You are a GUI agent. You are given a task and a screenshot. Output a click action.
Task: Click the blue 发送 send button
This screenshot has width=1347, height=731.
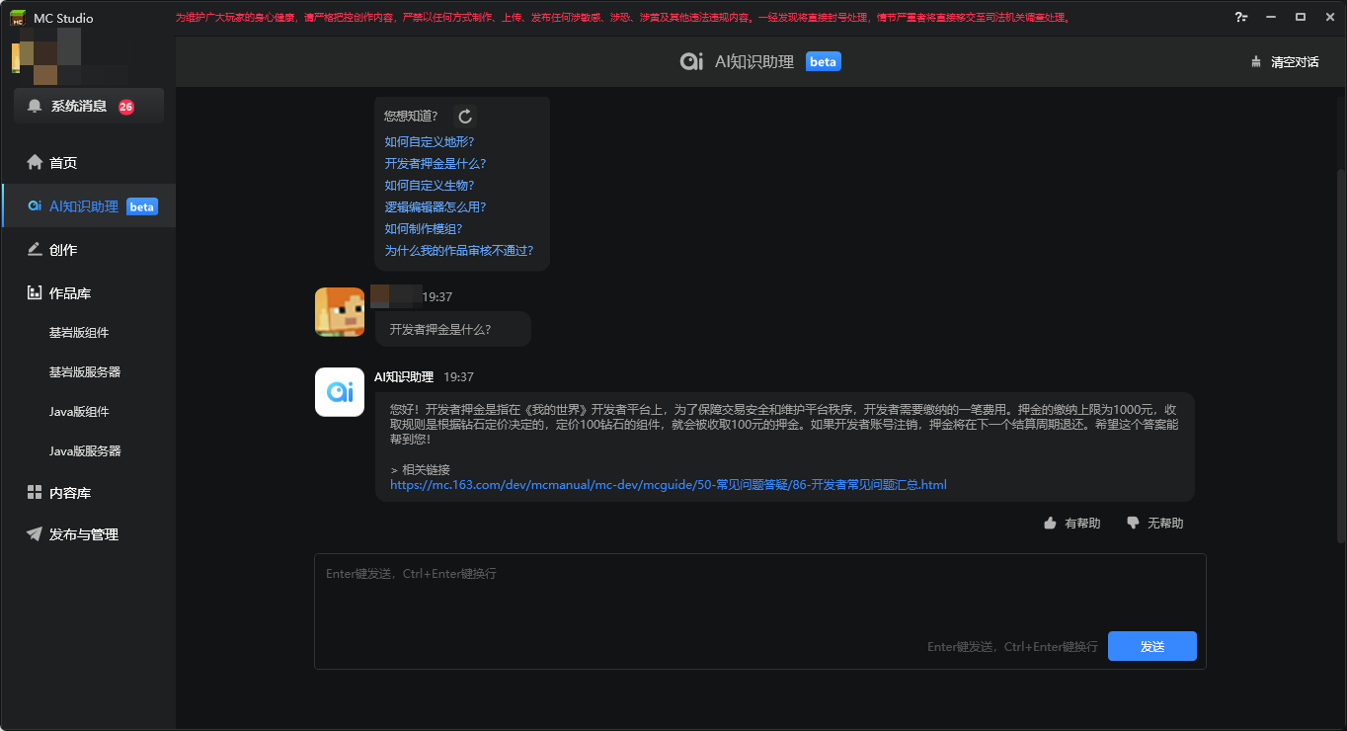[x=1152, y=646]
